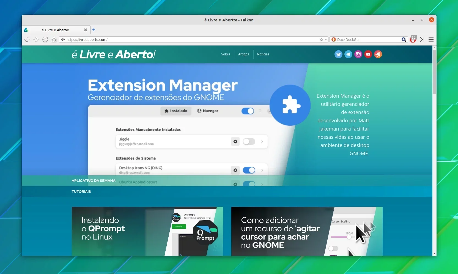Image resolution: width=458 pixels, height=274 pixels.
Task: Open Jiggle extension settings gear
Action: pos(235,142)
